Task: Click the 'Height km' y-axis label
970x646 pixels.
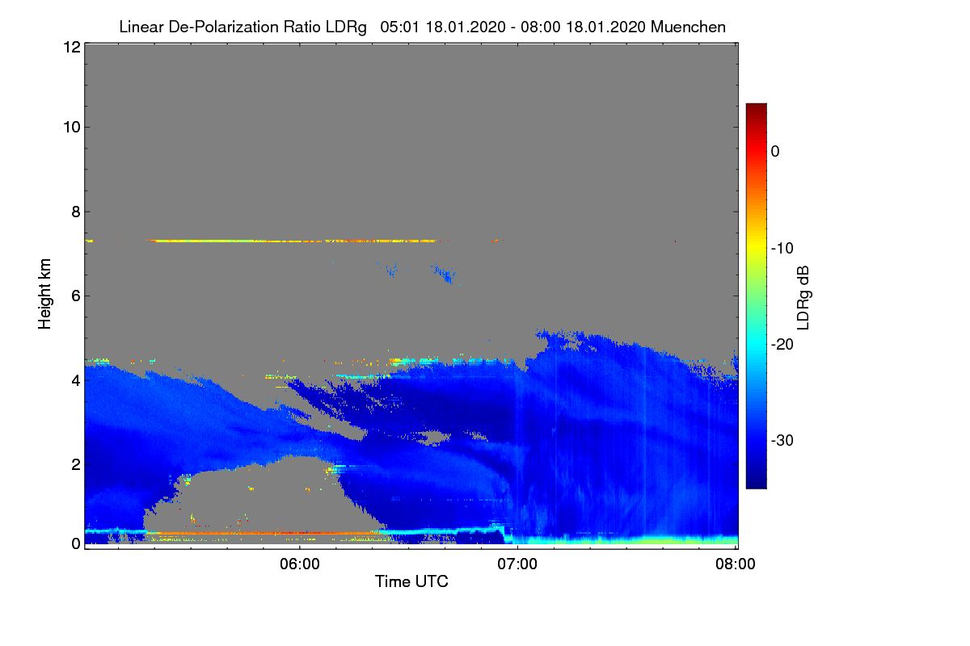Action: click(x=45, y=293)
